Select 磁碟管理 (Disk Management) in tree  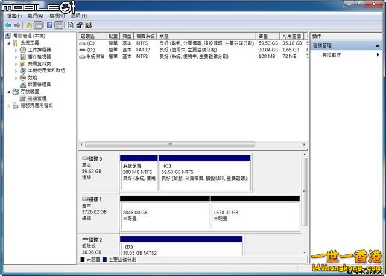coord(36,98)
